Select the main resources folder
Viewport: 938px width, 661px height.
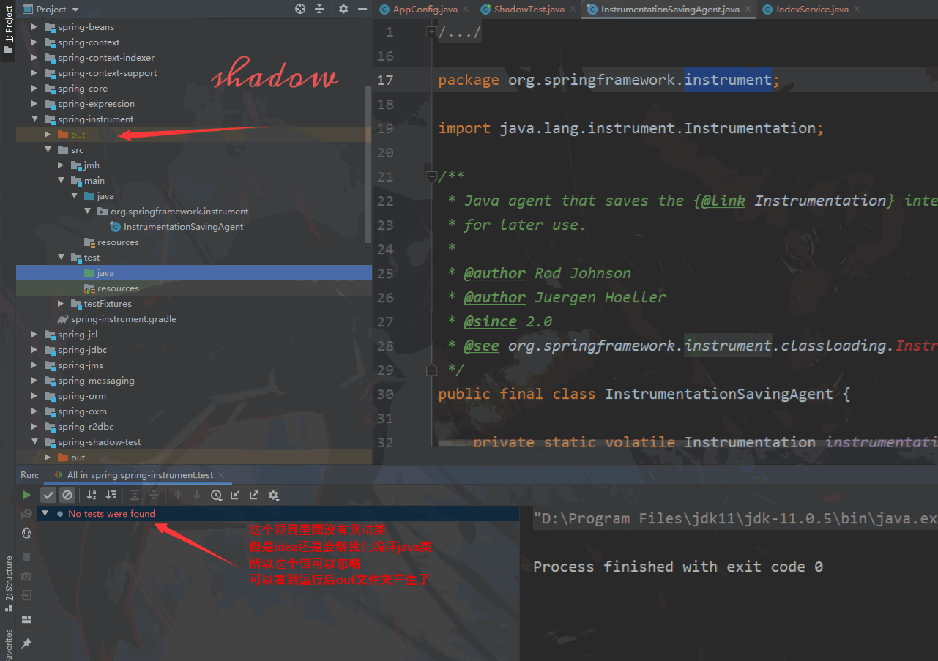pos(118,242)
